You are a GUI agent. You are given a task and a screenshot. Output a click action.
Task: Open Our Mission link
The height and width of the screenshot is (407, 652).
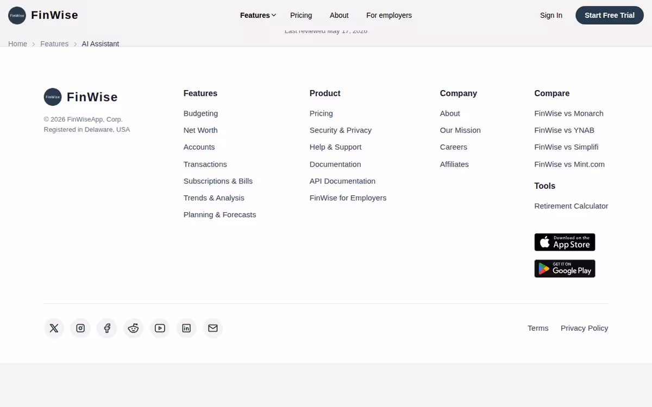coord(460,130)
